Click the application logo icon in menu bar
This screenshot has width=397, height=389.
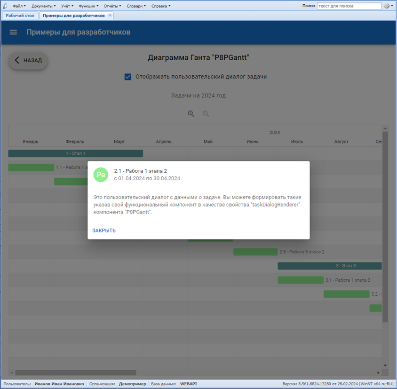5,6
